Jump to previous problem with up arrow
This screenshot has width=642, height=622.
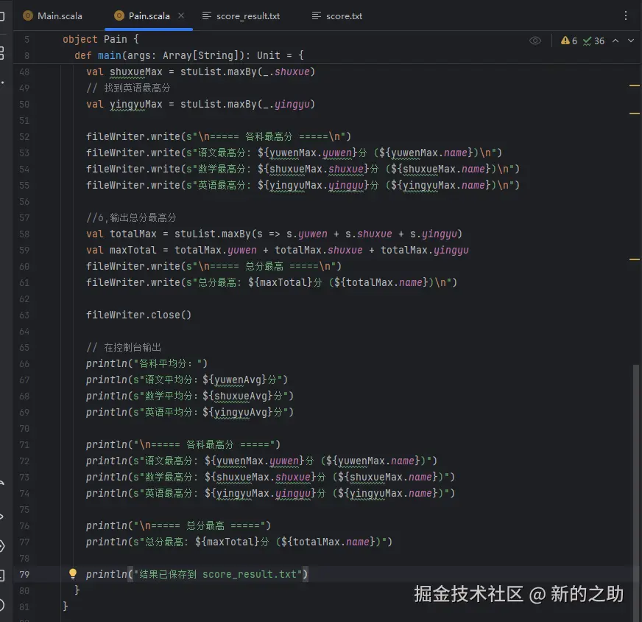coord(614,41)
